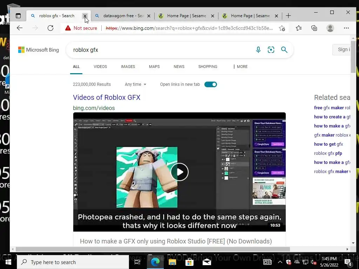The height and width of the screenshot is (269, 359).
Task: Expand the Any time filter dropdown
Action: pyautogui.click(x=135, y=84)
